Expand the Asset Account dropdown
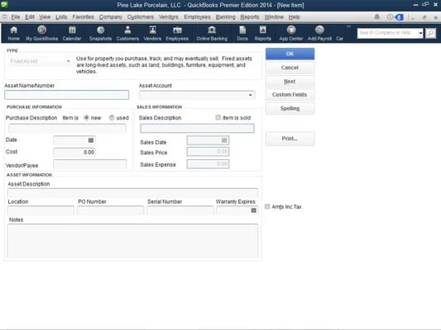 tap(250, 95)
